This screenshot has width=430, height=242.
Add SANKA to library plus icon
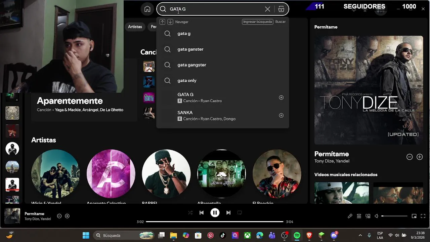281,115
